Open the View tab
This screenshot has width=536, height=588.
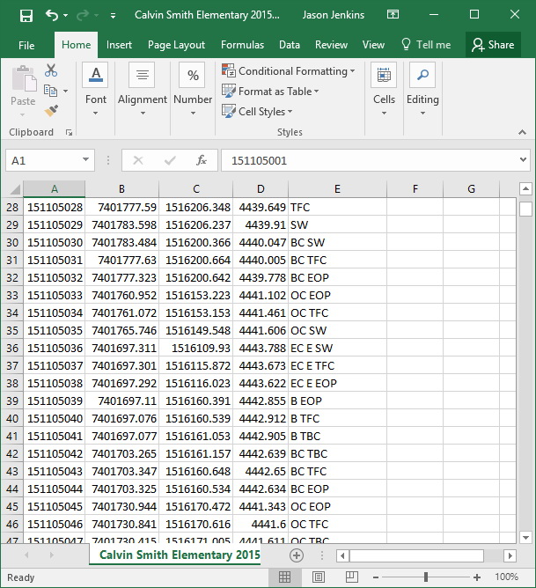(373, 45)
